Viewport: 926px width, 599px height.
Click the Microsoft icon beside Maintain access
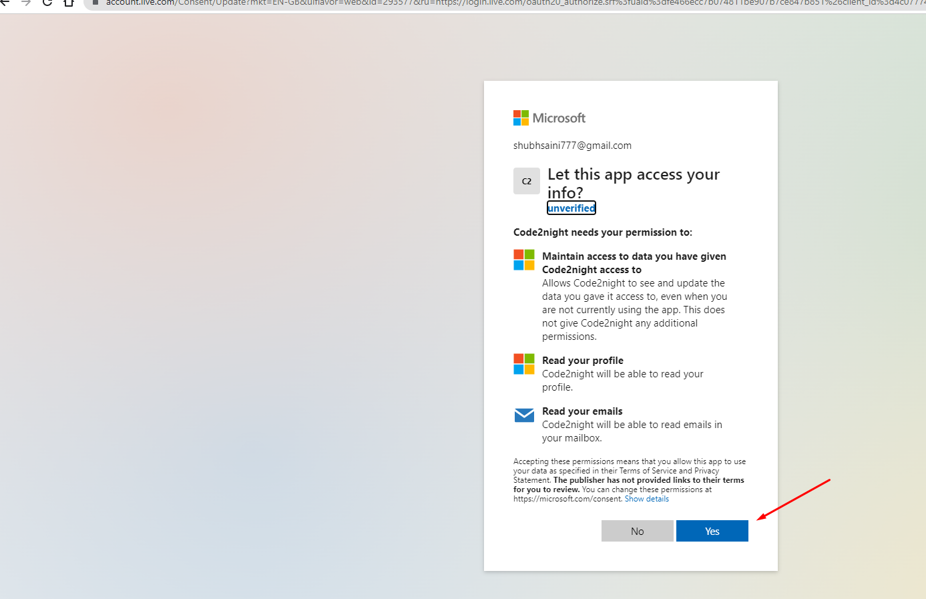524,260
